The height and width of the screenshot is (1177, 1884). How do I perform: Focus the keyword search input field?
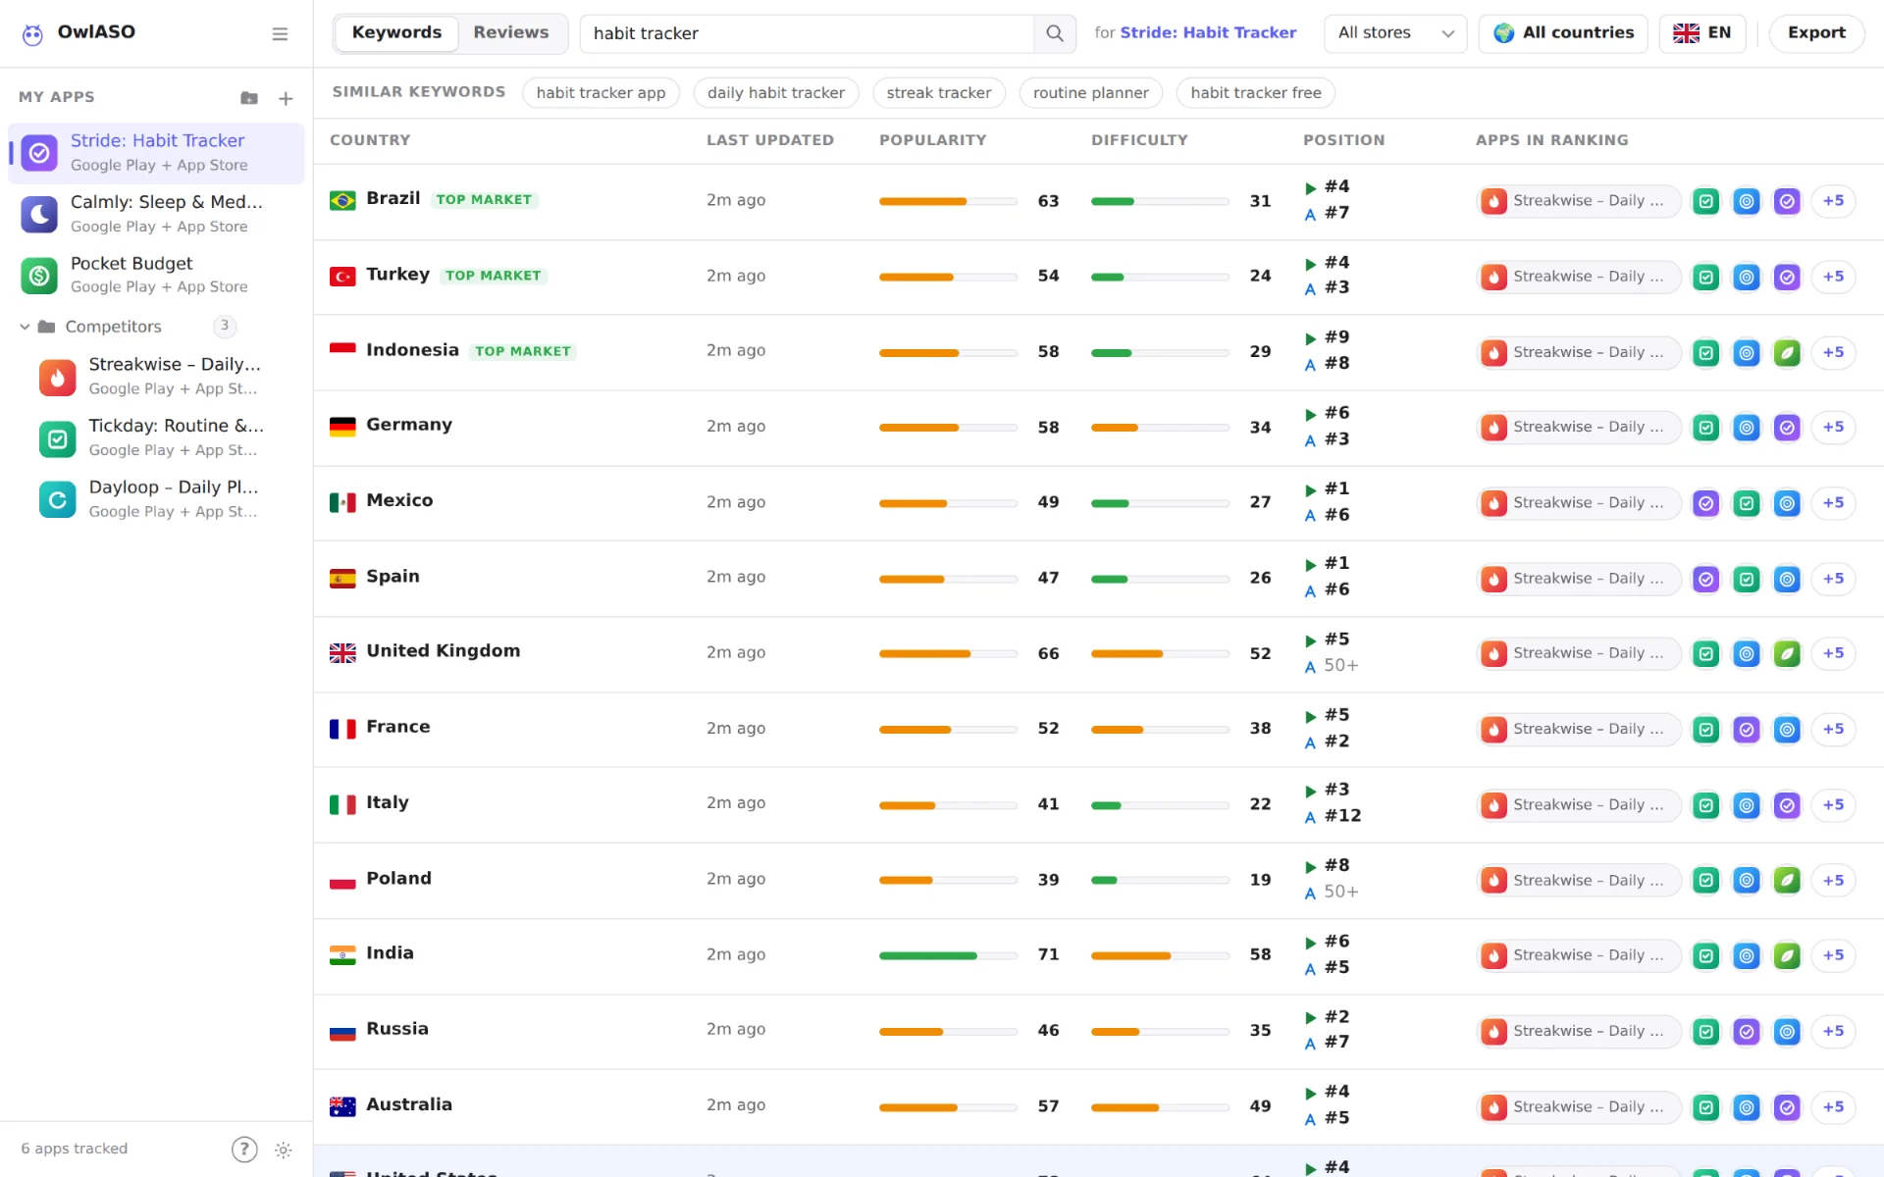[x=807, y=33]
